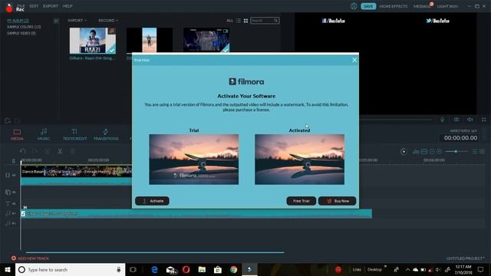The image size is (491, 276).
Task: Close the trial dialog
Action: [354, 60]
